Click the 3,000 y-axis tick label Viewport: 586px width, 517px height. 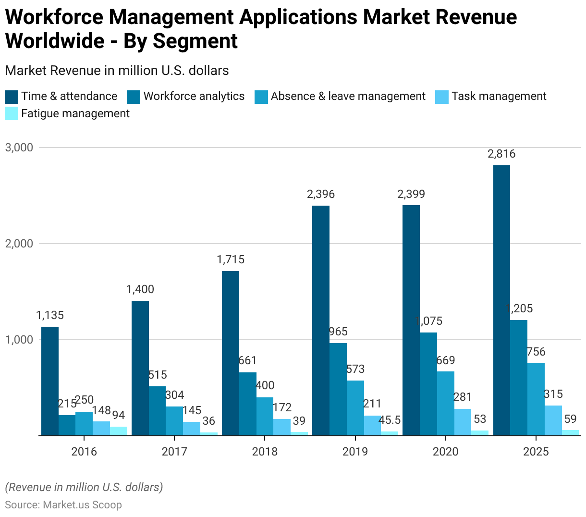tap(19, 148)
